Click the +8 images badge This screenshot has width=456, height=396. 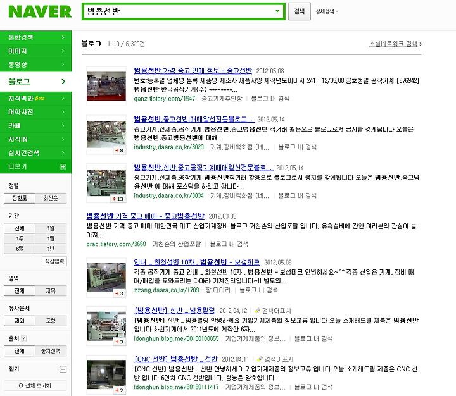point(120,150)
